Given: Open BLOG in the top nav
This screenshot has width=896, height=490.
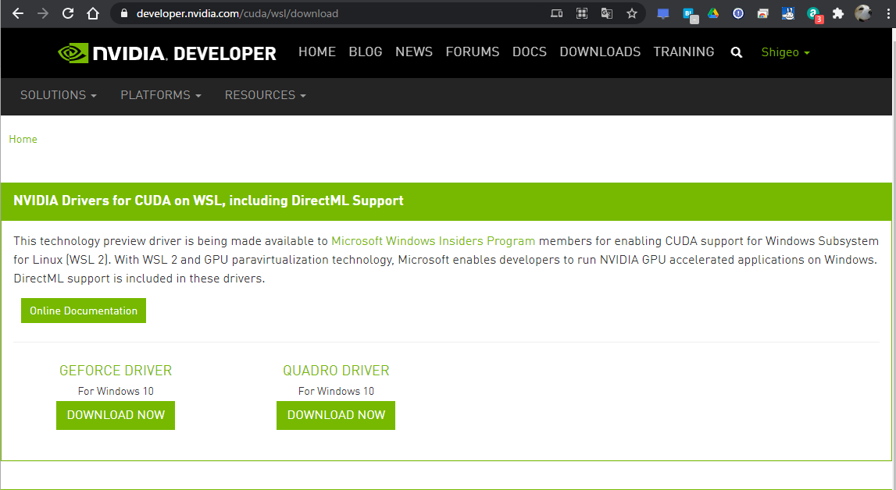Looking at the screenshot, I should coord(366,52).
